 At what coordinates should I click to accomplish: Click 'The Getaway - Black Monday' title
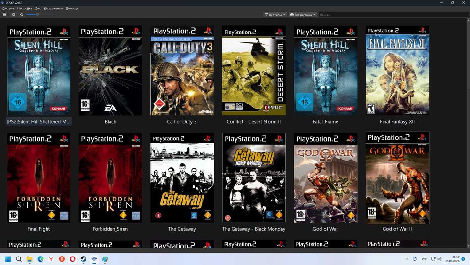coord(254,229)
